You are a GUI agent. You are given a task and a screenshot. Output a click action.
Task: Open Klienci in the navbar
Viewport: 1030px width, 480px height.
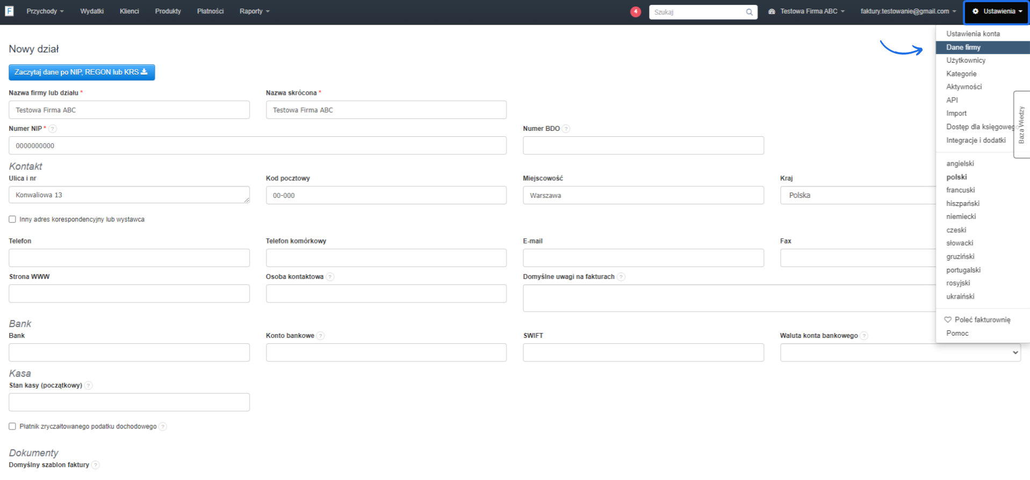(x=129, y=11)
